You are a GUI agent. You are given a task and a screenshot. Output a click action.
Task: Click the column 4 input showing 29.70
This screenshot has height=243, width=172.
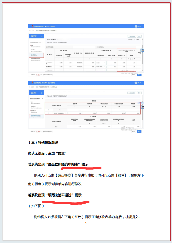coord(119,113)
